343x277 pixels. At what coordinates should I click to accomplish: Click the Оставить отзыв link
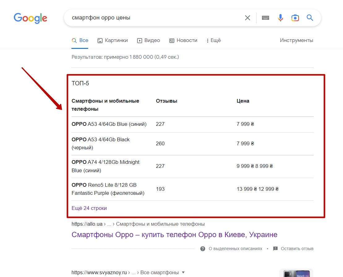tap(297, 249)
